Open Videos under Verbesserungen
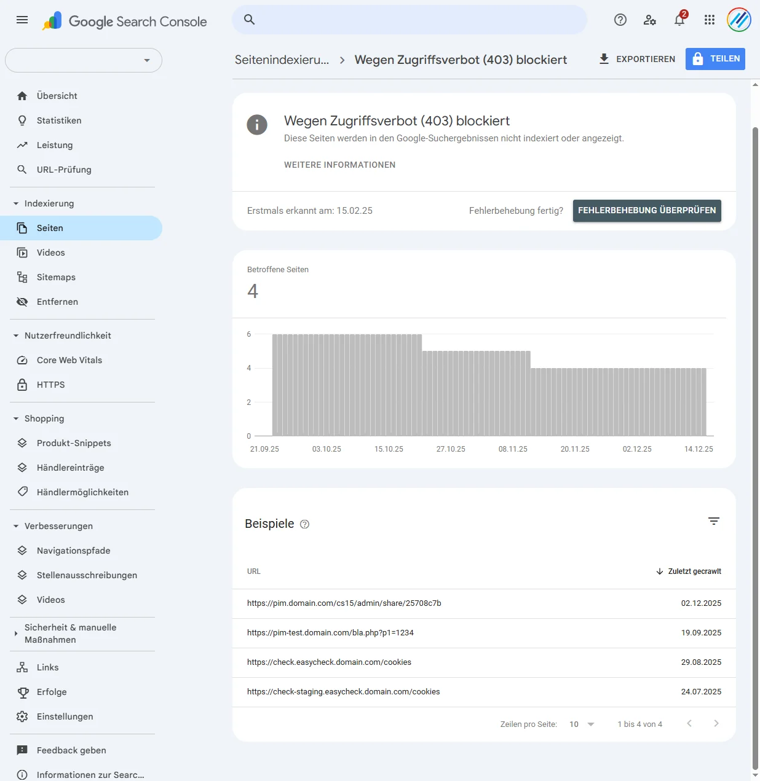This screenshot has height=781, width=760. [x=81, y=600]
